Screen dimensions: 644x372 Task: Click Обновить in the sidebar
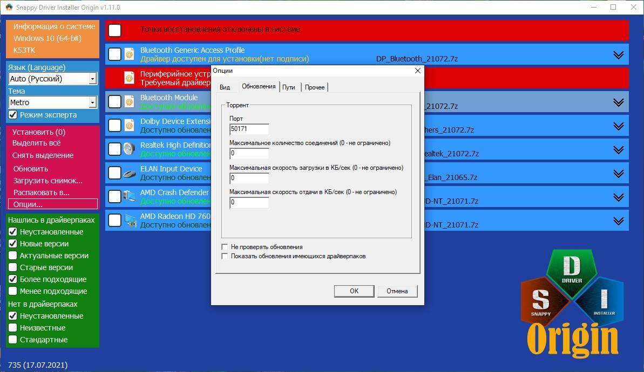coord(31,169)
